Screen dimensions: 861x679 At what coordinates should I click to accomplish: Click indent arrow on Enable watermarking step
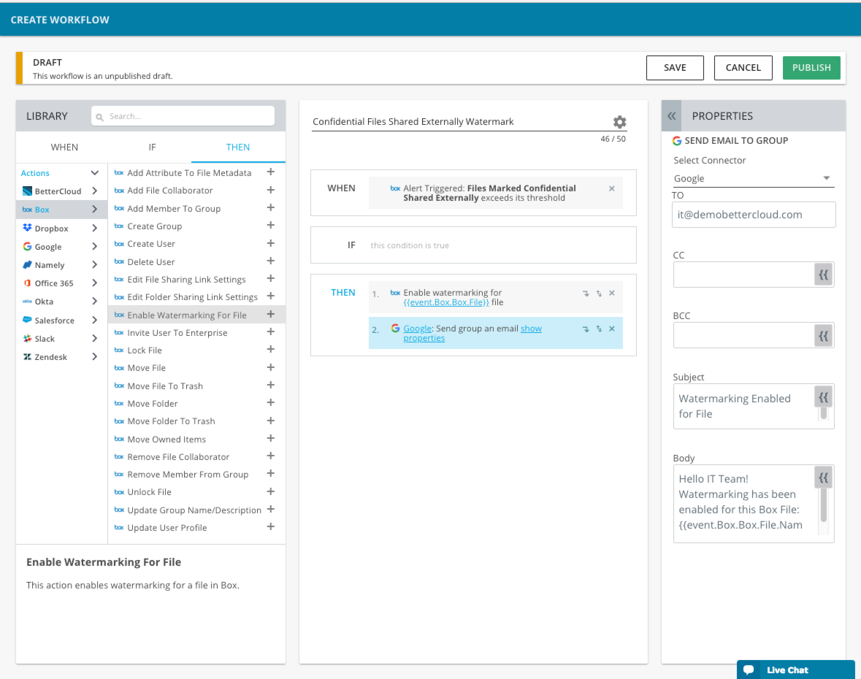(586, 294)
